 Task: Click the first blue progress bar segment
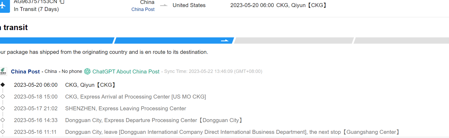click(x=56, y=41)
